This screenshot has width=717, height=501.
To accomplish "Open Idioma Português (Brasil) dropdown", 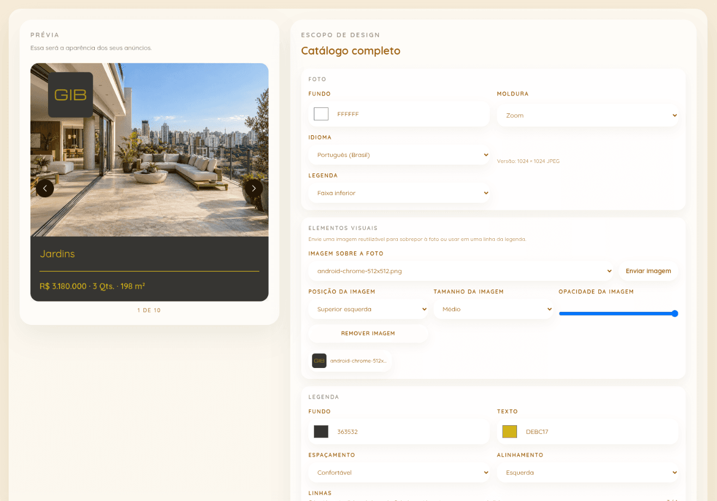I will [x=399, y=155].
